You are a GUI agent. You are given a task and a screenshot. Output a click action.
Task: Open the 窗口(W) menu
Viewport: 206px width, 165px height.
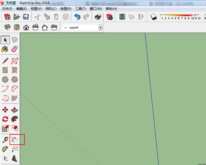[x=96, y=9]
